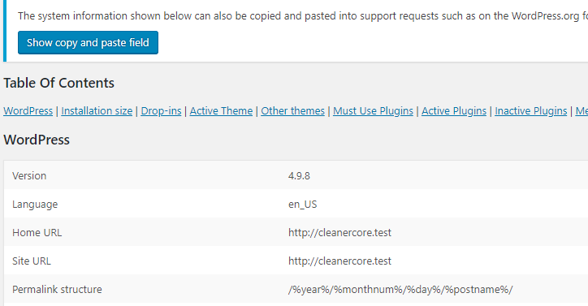
Task: Open the Drop-ins link
Action: pos(161,111)
